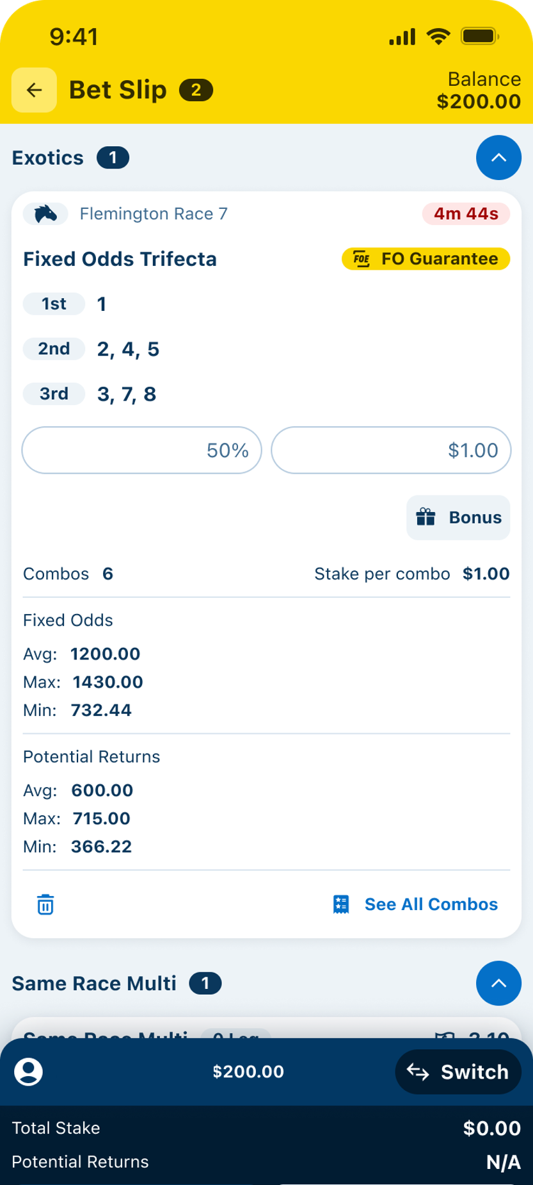Tap the back arrow button
The height and width of the screenshot is (1185, 533).
click(34, 90)
